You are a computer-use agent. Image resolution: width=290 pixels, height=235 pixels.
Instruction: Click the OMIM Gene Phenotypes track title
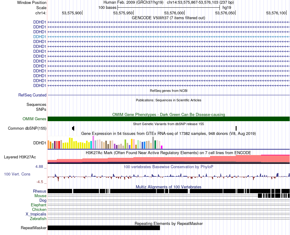click(x=169, y=115)
